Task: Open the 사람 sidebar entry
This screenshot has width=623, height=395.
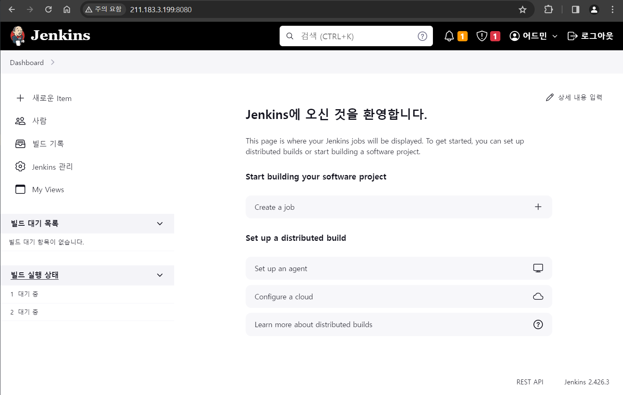Action: pyautogui.click(x=39, y=121)
